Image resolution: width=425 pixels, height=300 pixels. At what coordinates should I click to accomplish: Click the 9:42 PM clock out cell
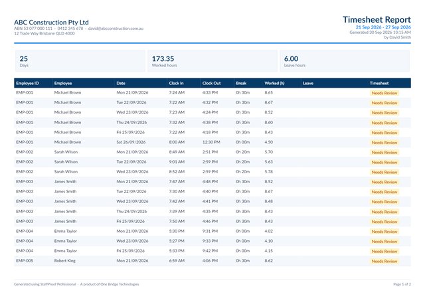point(210,251)
